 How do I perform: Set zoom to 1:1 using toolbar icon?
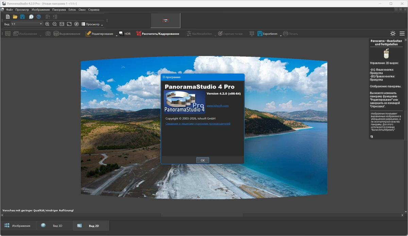tap(62, 24)
